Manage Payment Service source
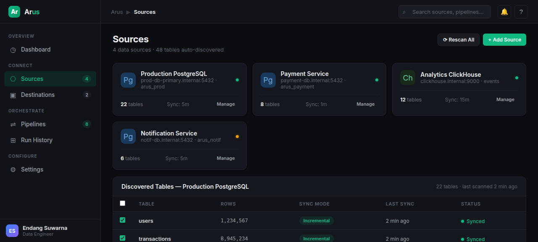This screenshot has width=538, height=242. pos(366,104)
